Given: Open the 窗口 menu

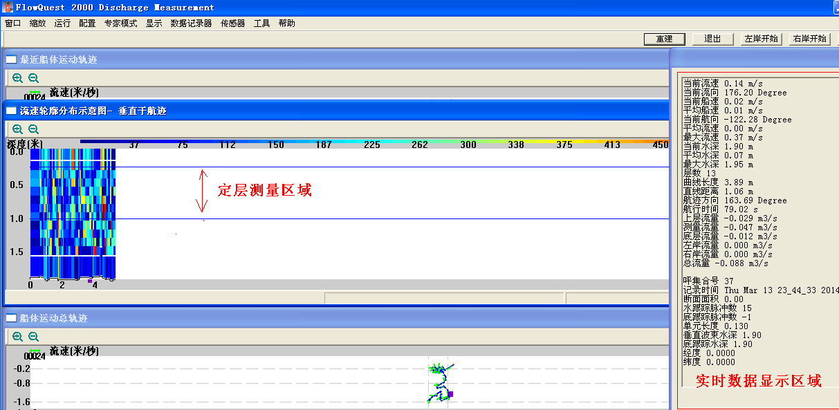Looking at the screenshot, I should pos(12,24).
